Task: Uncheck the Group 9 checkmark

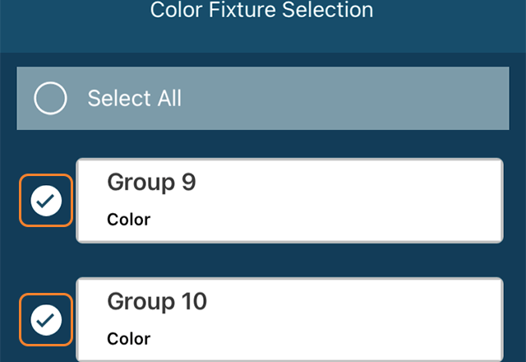Action: pos(46,201)
